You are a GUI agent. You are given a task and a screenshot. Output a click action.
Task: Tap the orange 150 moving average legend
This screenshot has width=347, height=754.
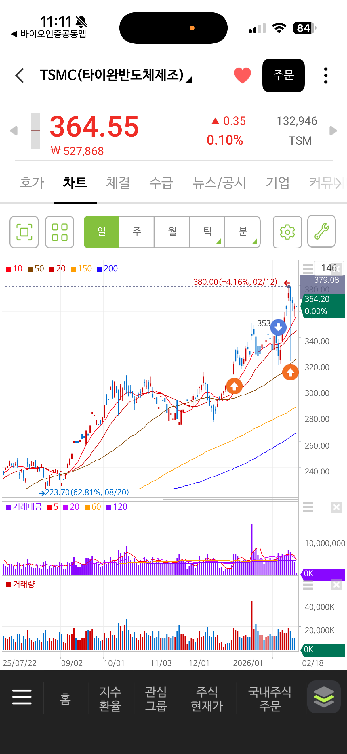click(x=81, y=269)
